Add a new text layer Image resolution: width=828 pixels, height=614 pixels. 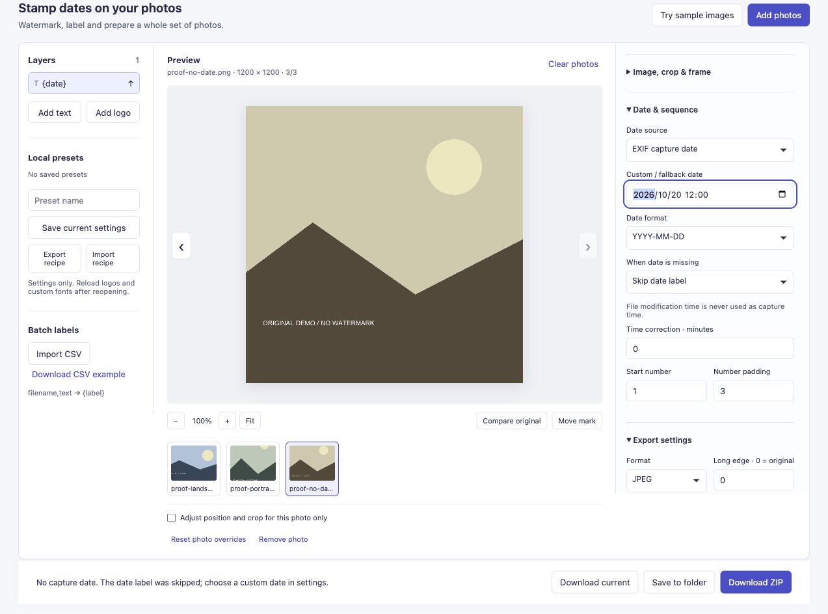point(55,113)
